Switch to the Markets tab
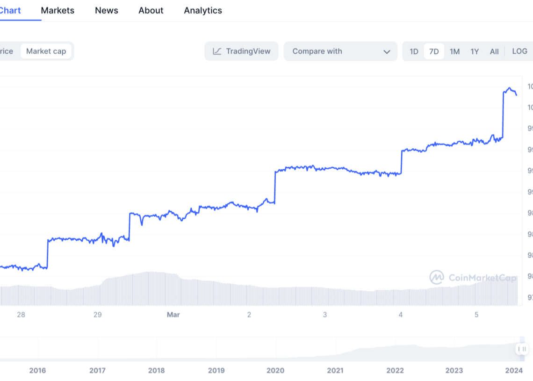This screenshot has width=533, height=381. pyautogui.click(x=58, y=10)
